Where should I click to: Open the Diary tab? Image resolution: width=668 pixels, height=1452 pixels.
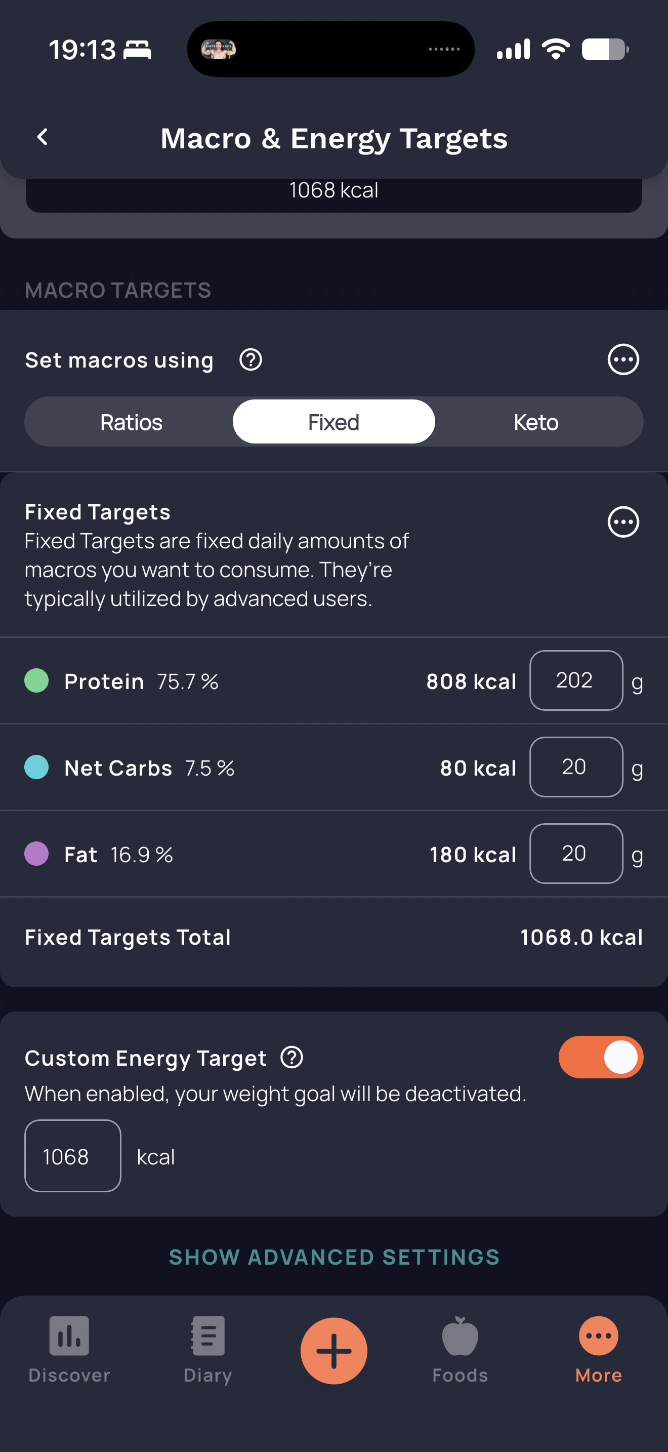(208, 1350)
